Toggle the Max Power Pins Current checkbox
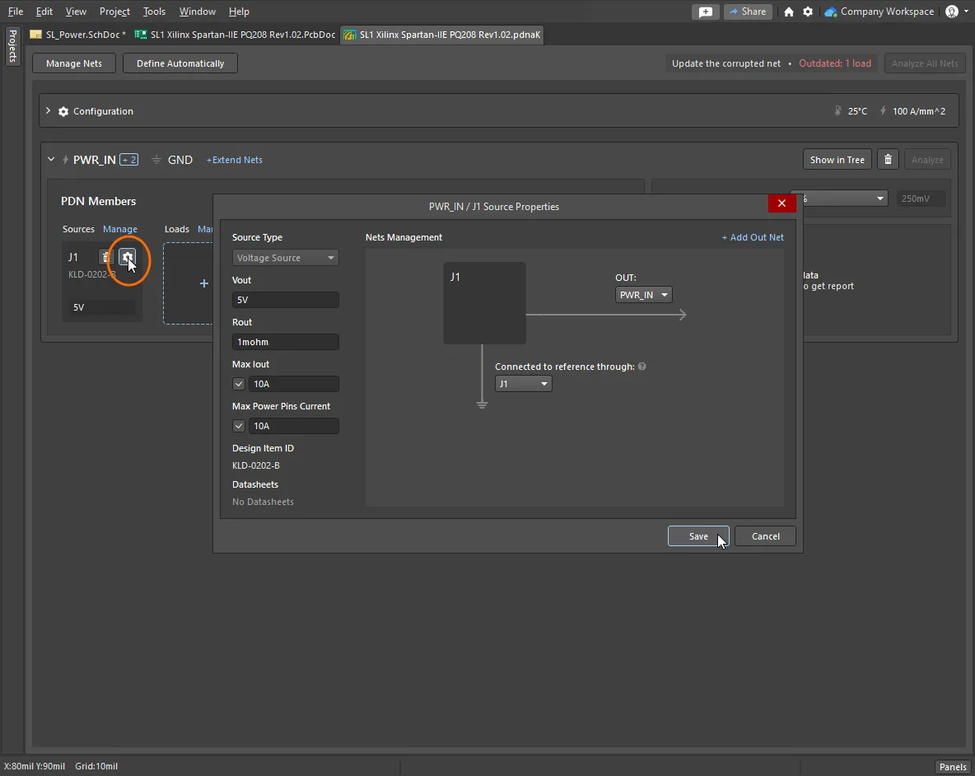975x776 pixels. 239,426
